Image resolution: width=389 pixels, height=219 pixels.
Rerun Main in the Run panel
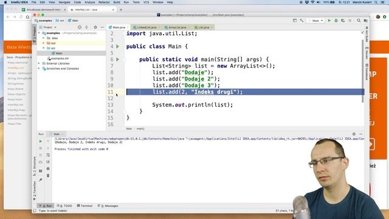click(41, 141)
